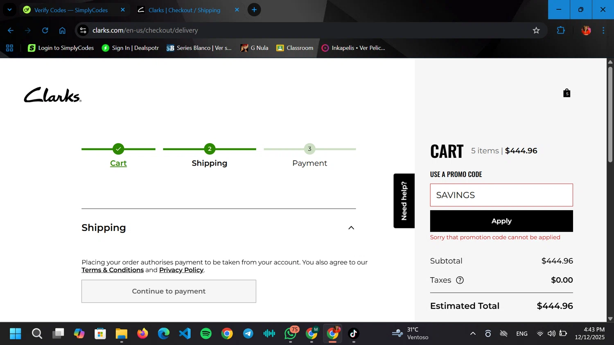Screen dimensions: 614x345
Task: Go back to the Cart step
Action: 118,163
